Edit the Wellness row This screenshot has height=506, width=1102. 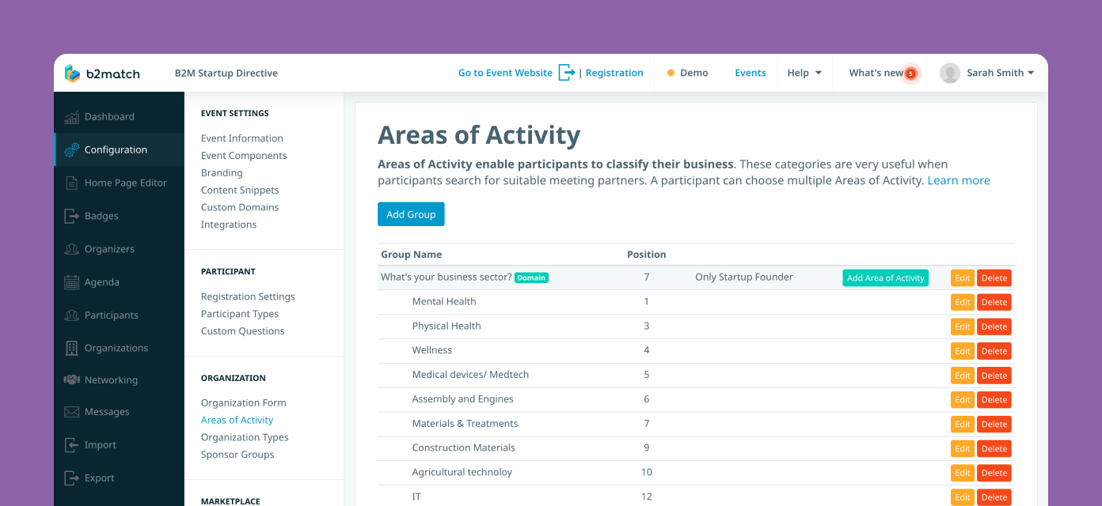[x=963, y=351]
